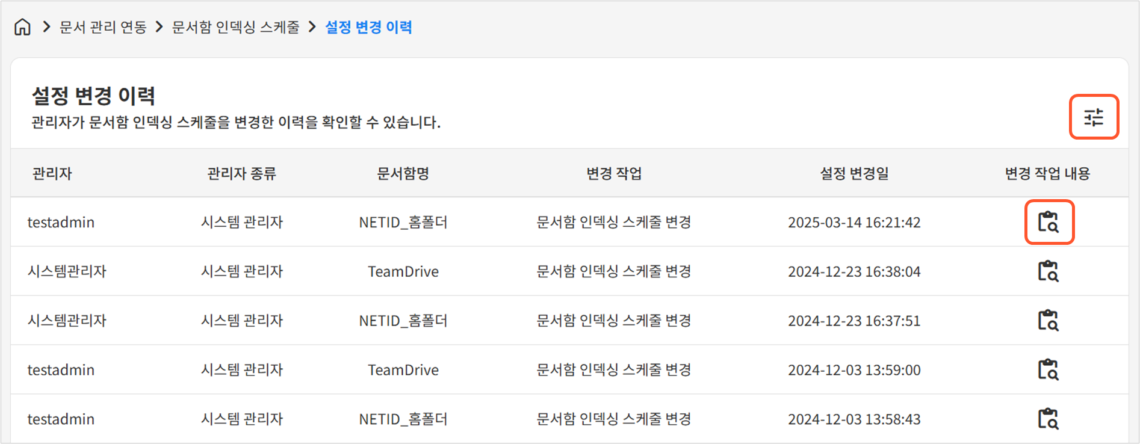Click the first NETID_홈폴더 cell

coord(403,223)
